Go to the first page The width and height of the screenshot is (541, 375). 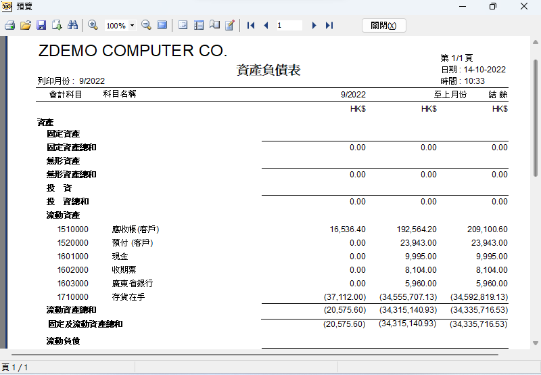[251, 25]
